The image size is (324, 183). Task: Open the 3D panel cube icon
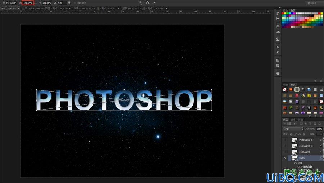click(x=278, y=73)
